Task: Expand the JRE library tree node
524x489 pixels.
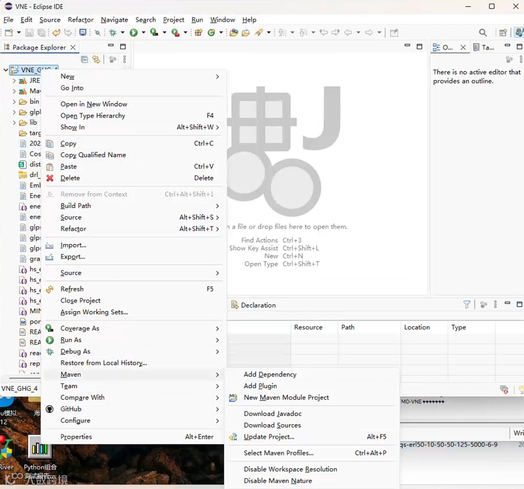Action: pos(14,81)
